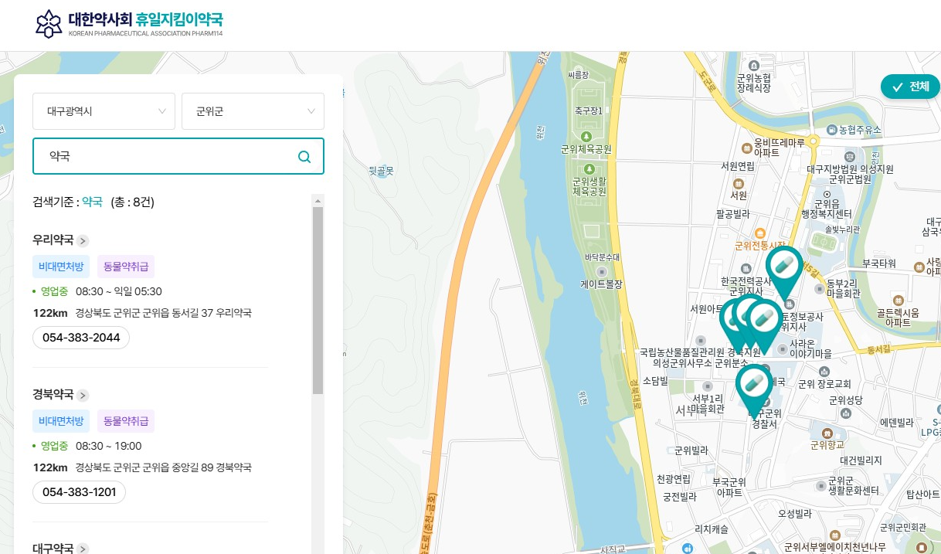The image size is (941, 554).
Task: Toggle the 동물약취급 tag on 경북약국
Action: pyautogui.click(x=125, y=421)
